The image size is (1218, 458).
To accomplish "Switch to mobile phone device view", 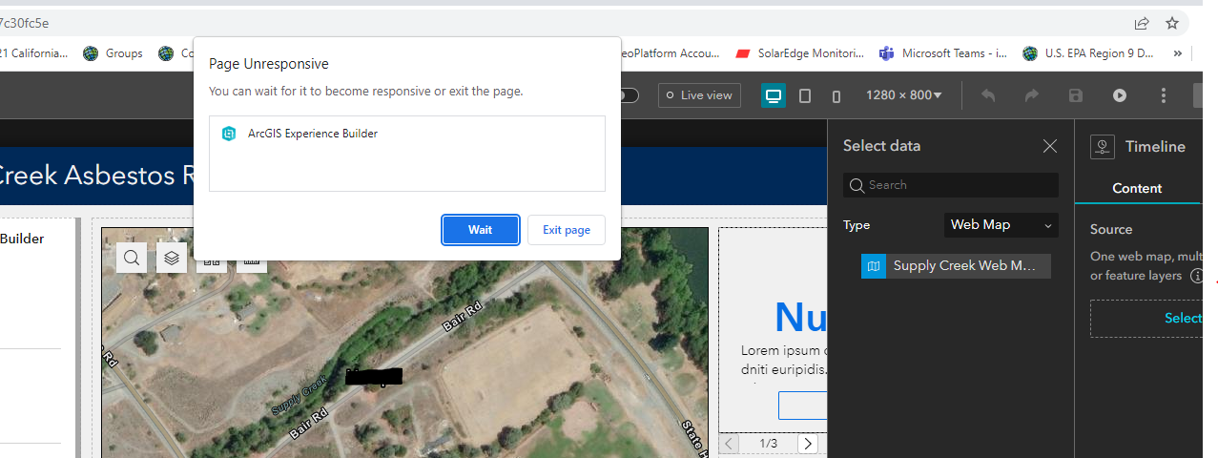I will point(836,95).
